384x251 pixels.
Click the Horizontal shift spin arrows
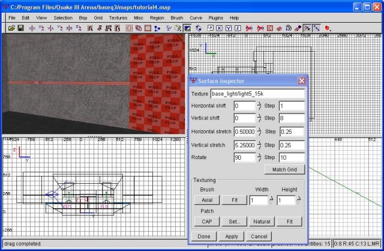(x=259, y=106)
